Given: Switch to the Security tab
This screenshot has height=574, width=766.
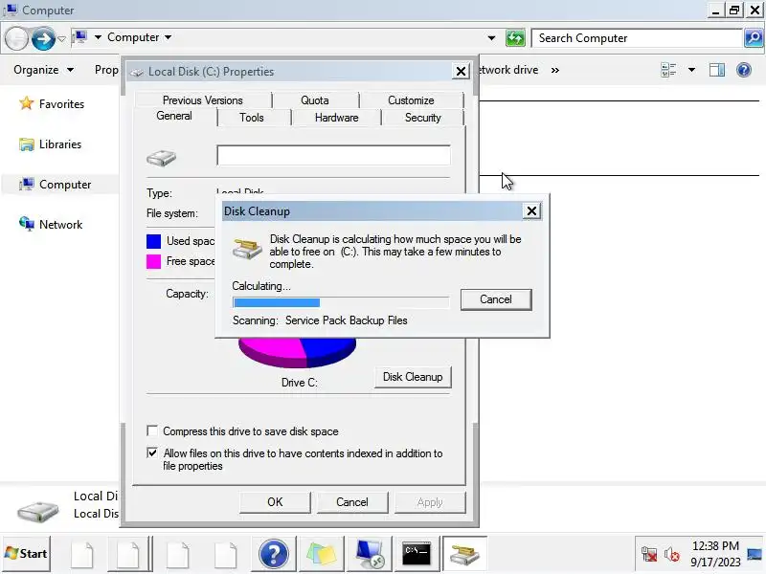Looking at the screenshot, I should coord(422,117).
